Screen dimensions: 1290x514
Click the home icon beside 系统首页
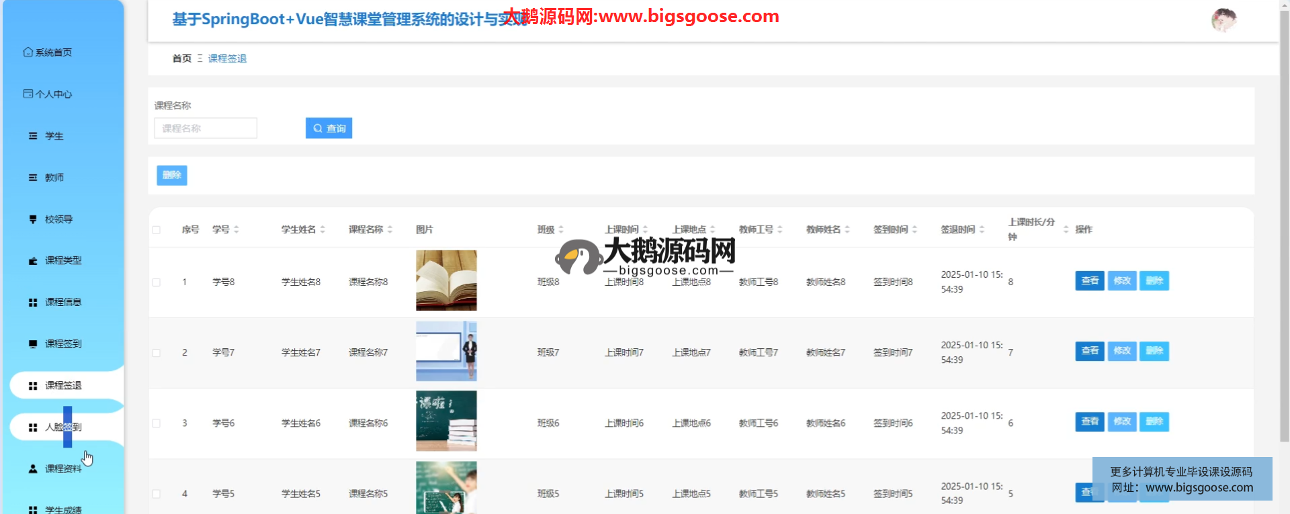[x=28, y=52]
